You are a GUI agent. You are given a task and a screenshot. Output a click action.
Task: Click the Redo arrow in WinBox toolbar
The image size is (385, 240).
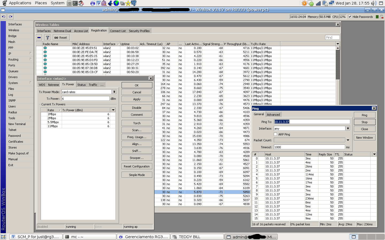click(10, 17)
